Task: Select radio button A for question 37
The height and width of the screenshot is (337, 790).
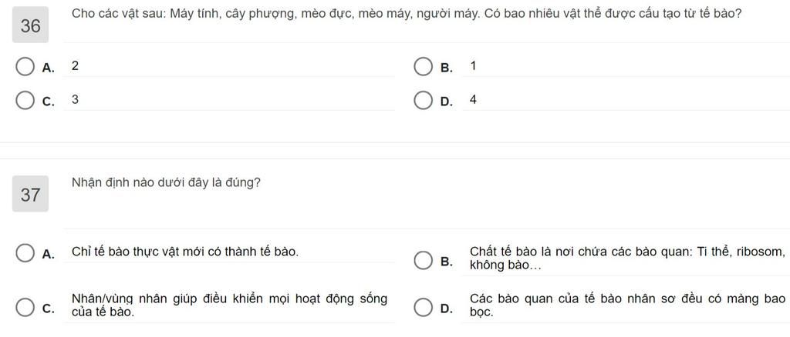Action: point(25,253)
